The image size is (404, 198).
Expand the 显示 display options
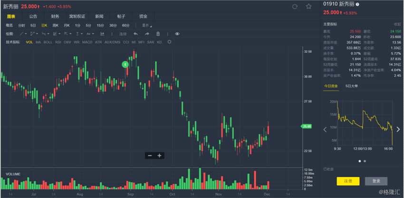coord(147,25)
